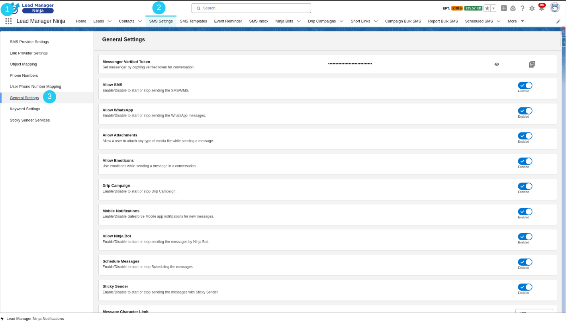Toggle the Sticky Sender switch

coord(525,287)
